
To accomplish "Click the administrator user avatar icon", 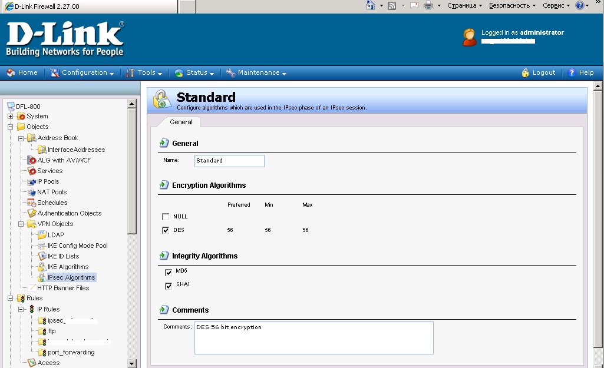I will click(469, 37).
